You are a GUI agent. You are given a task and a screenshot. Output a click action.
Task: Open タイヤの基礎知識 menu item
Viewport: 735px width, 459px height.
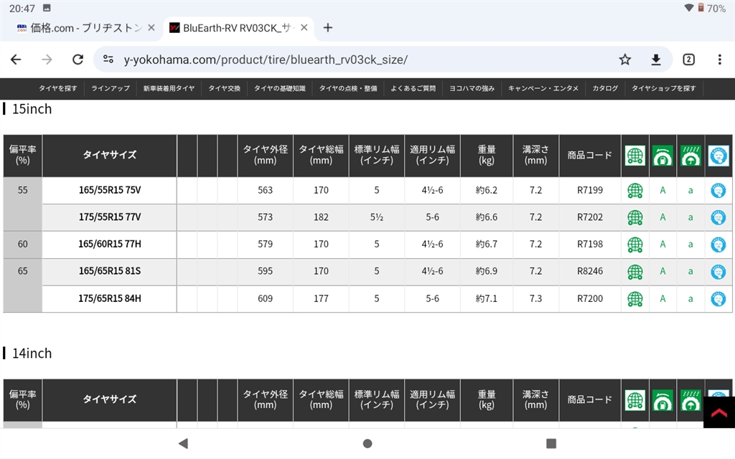point(279,88)
